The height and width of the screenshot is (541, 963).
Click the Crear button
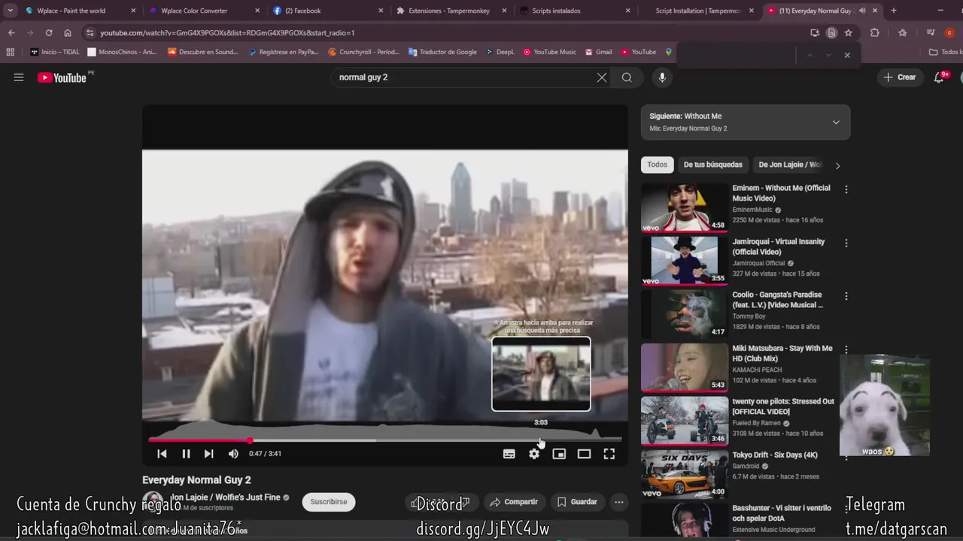(900, 77)
